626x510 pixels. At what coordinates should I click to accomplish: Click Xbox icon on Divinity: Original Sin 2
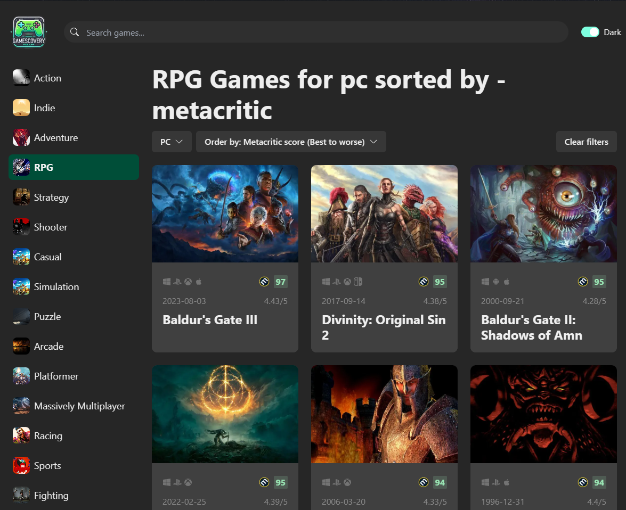tap(347, 282)
